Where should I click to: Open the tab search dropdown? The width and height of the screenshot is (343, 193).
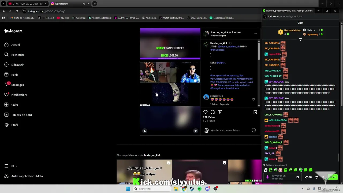click(x=3, y=4)
